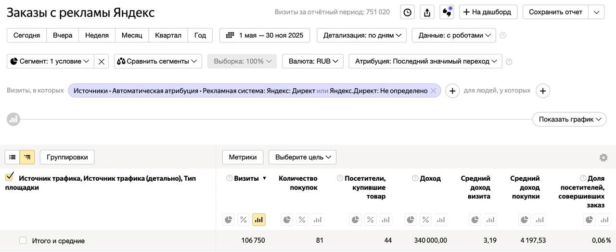This screenshot has width=616, height=252.
Task: Show percent view for Посетители, купившие товар
Action: click(371, 220)
